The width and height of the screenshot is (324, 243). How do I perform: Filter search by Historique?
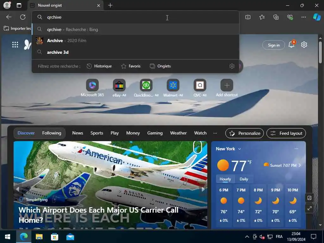[99, 66]
